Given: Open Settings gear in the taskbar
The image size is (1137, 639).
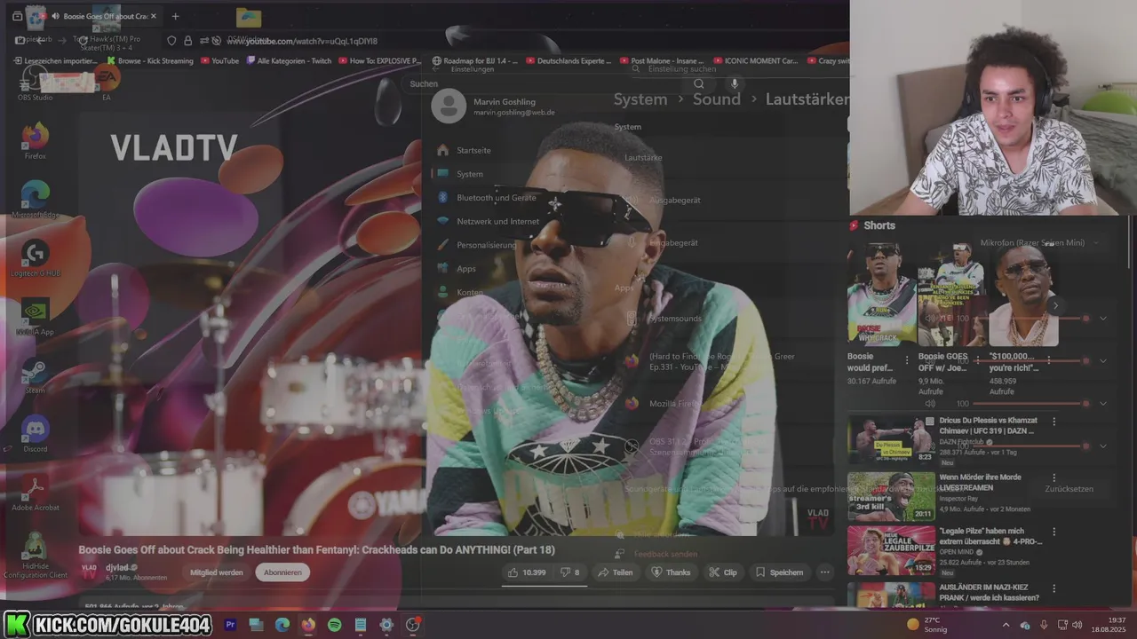Looking at the screenshot, I should pyautogui.click(x=386, y=625).
